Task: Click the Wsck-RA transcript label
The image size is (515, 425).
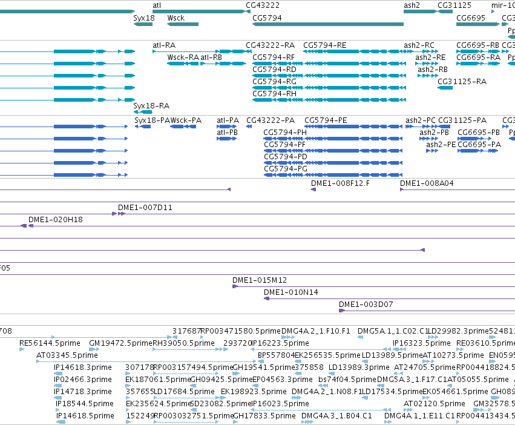Action: pos(183,57)
